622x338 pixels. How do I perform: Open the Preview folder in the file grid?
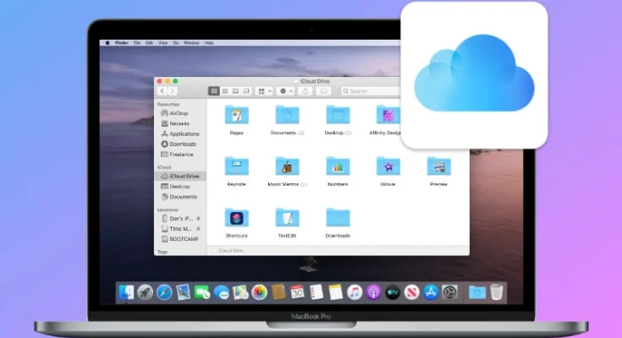click(438, 166)
